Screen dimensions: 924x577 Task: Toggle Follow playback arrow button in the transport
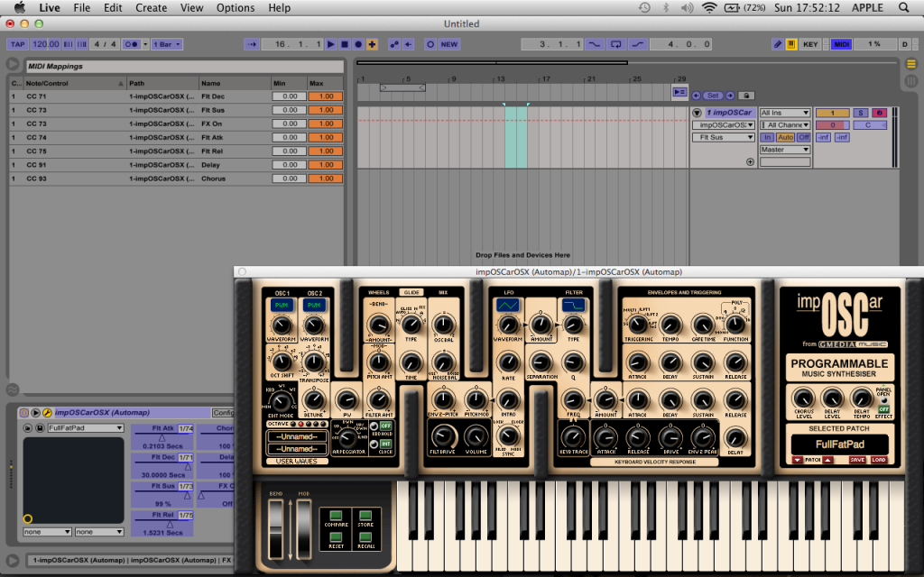(253, 44)
